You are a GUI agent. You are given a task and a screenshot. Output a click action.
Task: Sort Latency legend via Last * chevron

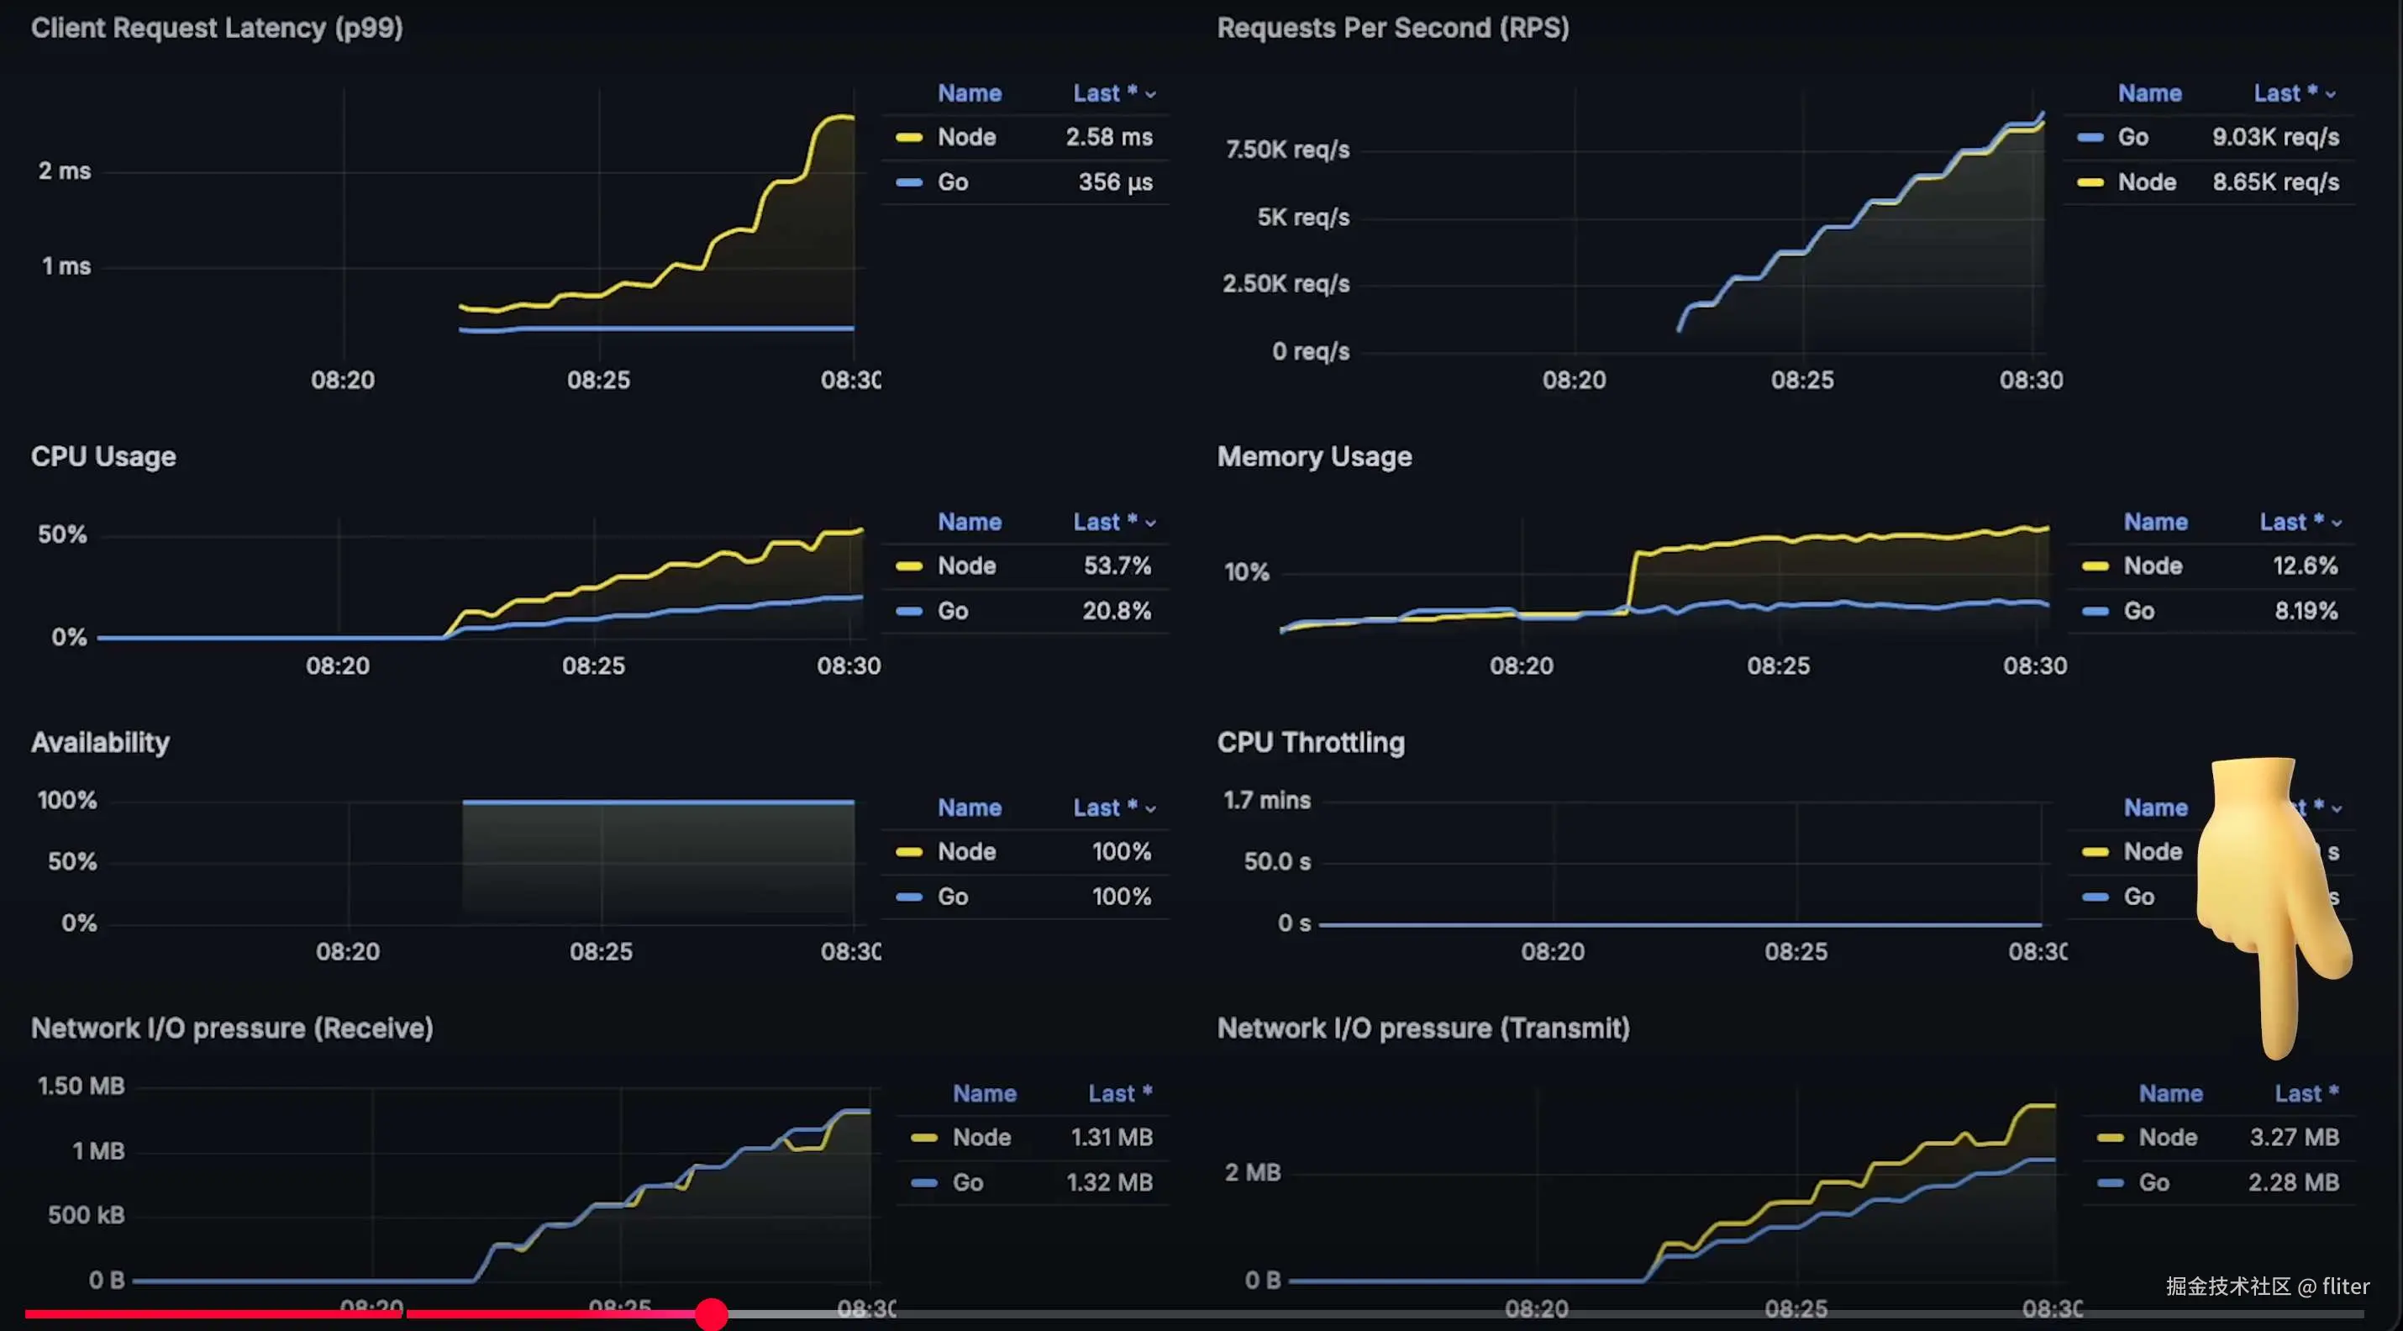(1150, 94)
